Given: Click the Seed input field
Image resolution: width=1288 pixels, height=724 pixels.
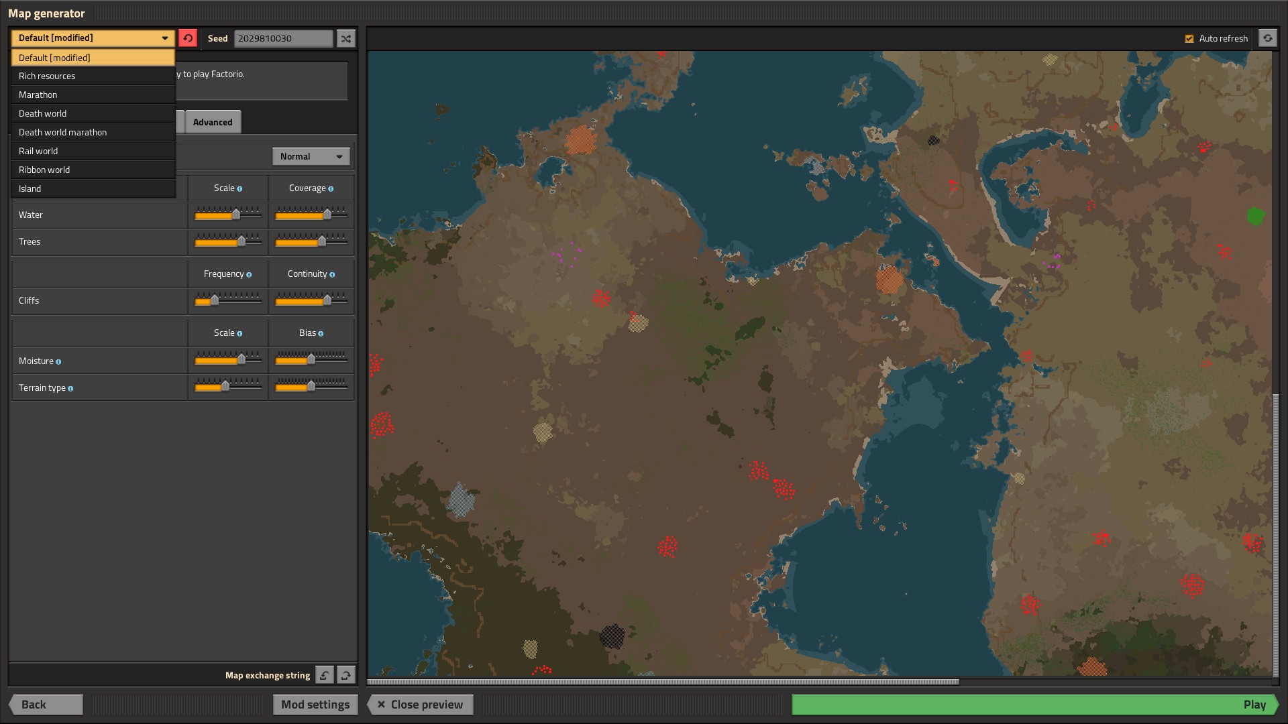Looking at the screenshot, I should coord(283,38).
